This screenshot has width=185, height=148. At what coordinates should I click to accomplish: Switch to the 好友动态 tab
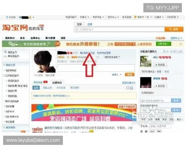click(x=38, y=82)
